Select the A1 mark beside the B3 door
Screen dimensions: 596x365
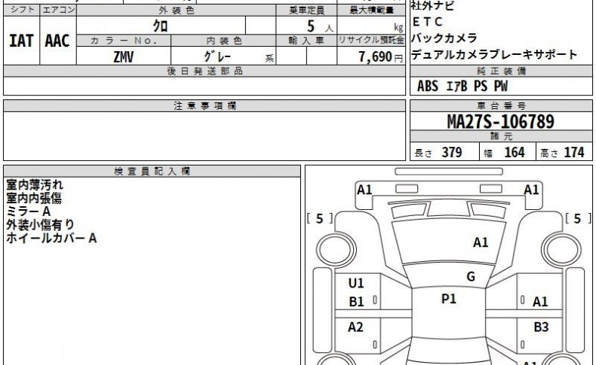pyautogui.click(x=540, y=302)
